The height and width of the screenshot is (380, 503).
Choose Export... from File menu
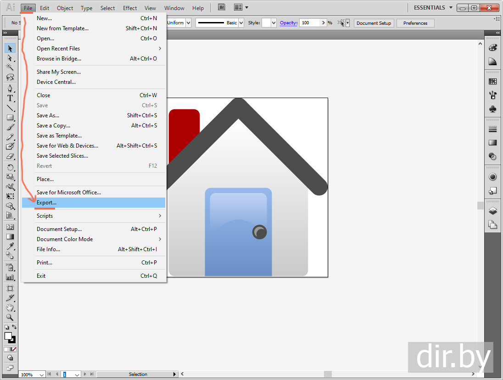click(94, 203)
